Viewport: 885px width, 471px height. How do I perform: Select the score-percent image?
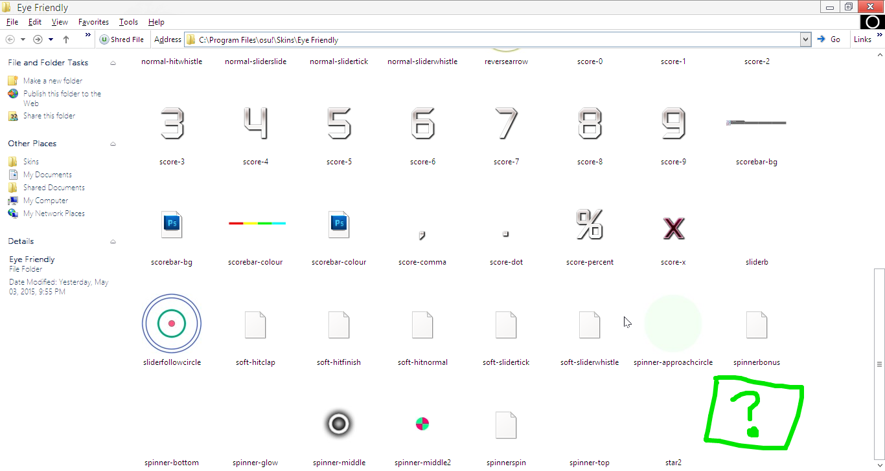coord(590,225)
